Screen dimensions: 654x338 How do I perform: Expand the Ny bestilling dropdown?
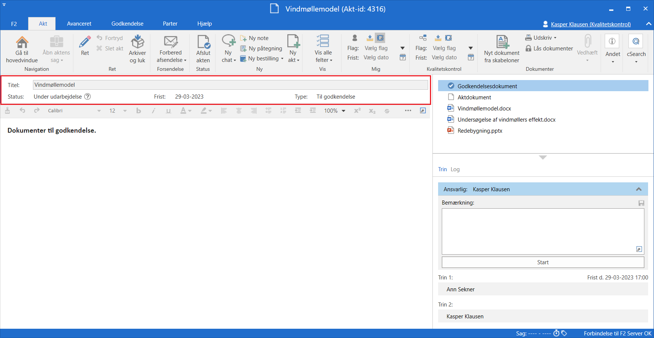tap(262, 59)
